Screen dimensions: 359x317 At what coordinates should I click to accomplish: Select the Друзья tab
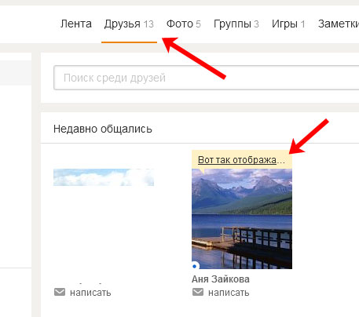129,24
